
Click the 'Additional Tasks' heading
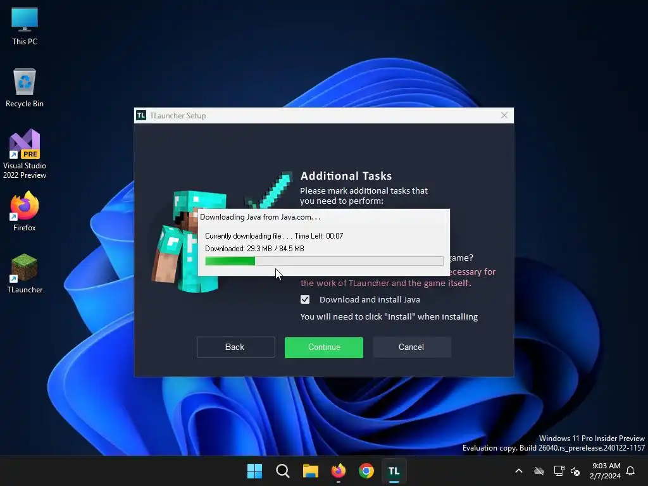click(346, 176)
